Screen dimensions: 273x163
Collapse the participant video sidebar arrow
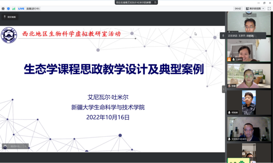[x=223, y=89]
